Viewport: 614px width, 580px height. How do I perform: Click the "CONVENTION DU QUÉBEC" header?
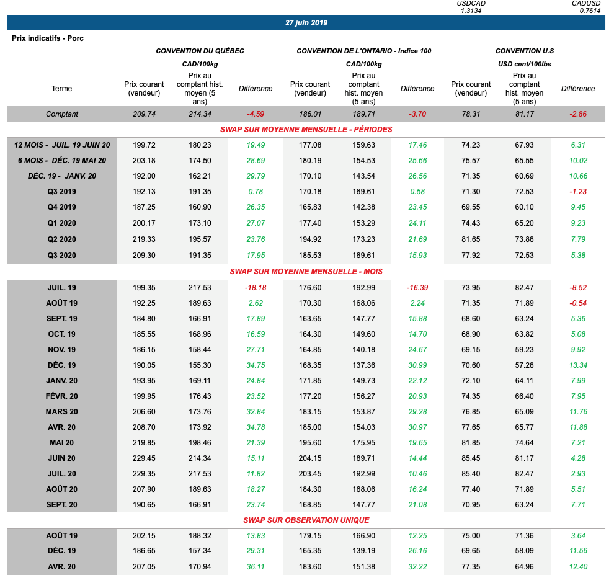tap(200, 51)
